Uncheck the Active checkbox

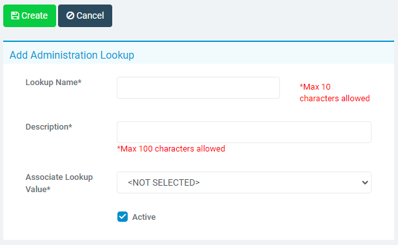coord(123,217)
